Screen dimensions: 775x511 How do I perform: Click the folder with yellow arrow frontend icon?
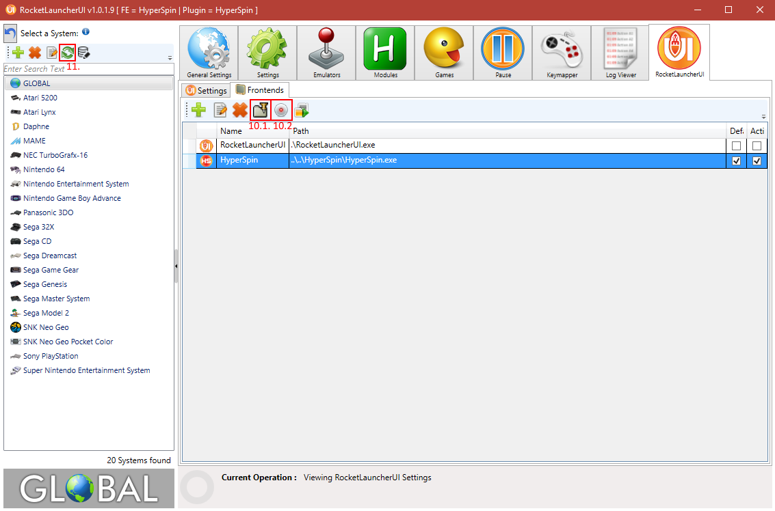click(260, 109)
